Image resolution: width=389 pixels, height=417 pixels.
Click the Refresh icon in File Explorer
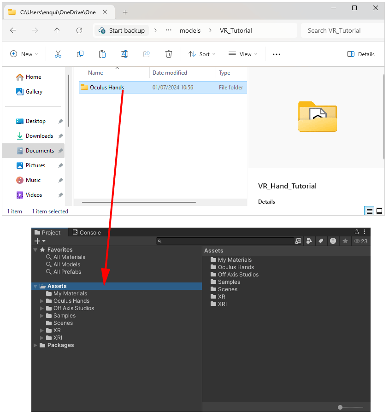pyautogui.click(x=79, y=30)
